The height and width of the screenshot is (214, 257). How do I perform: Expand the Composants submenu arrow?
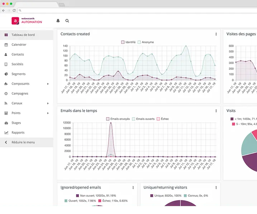[48, 84]
